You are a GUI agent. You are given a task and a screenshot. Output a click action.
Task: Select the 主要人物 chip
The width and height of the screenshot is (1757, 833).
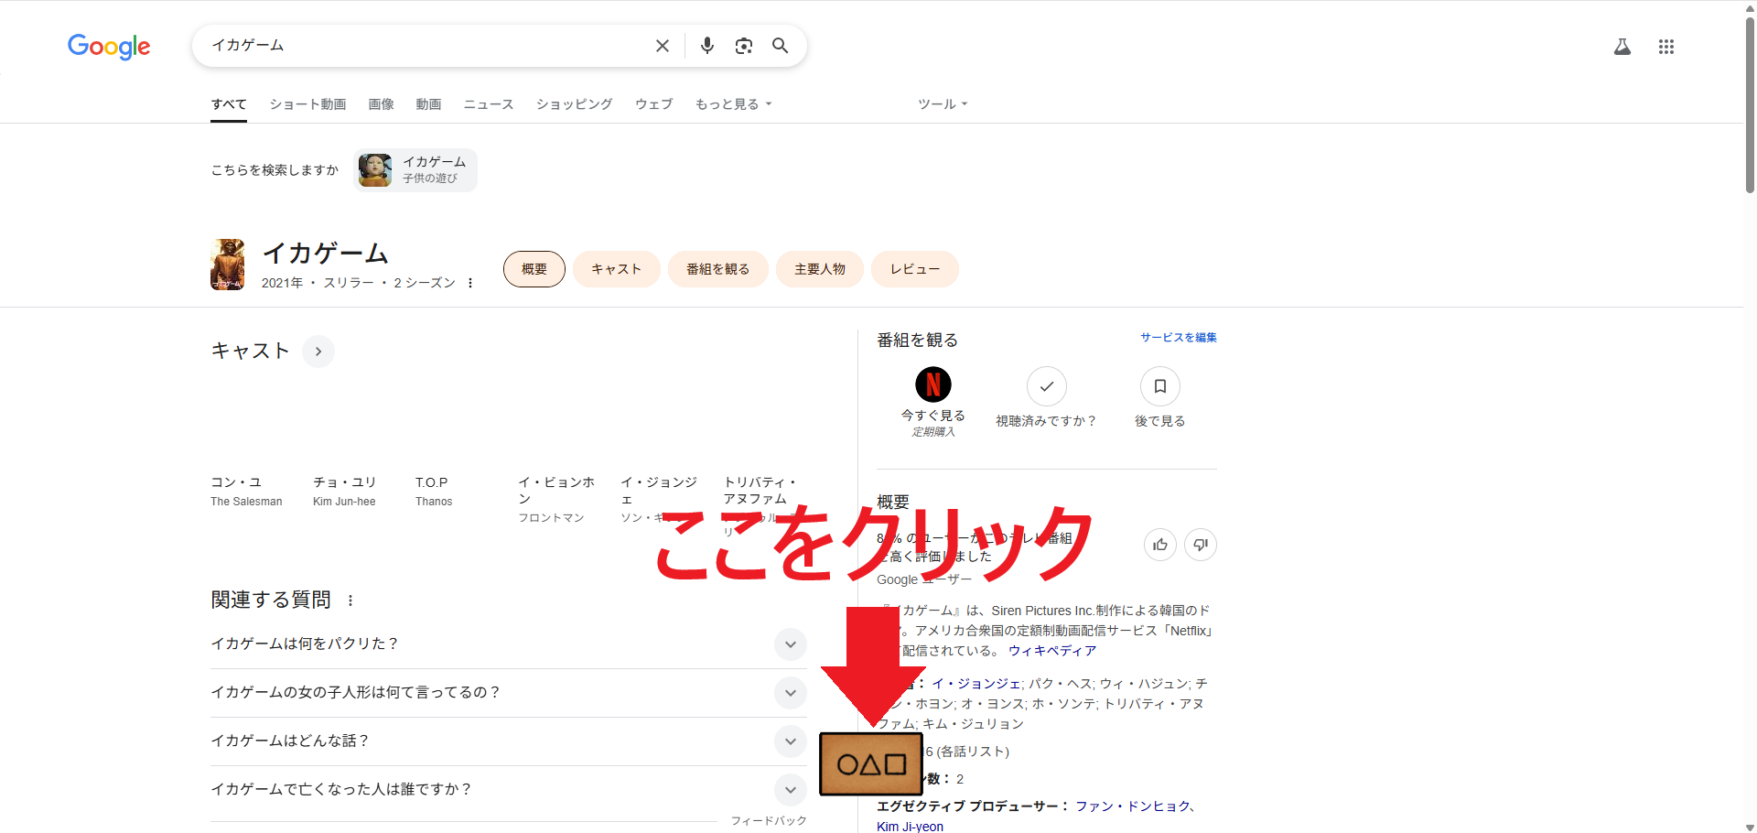tap(820, 269)
